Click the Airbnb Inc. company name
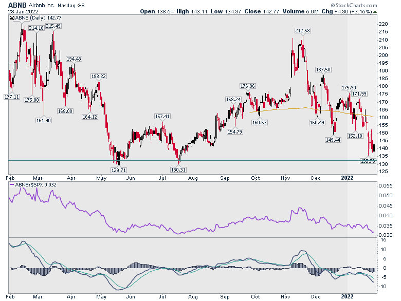This screenshot has height=301, width=401. tap(42, 5)
